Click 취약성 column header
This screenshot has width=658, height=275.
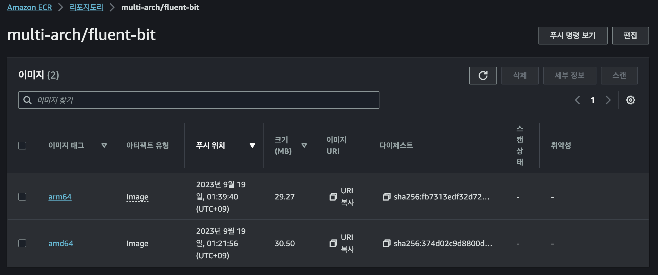(561, 146)
